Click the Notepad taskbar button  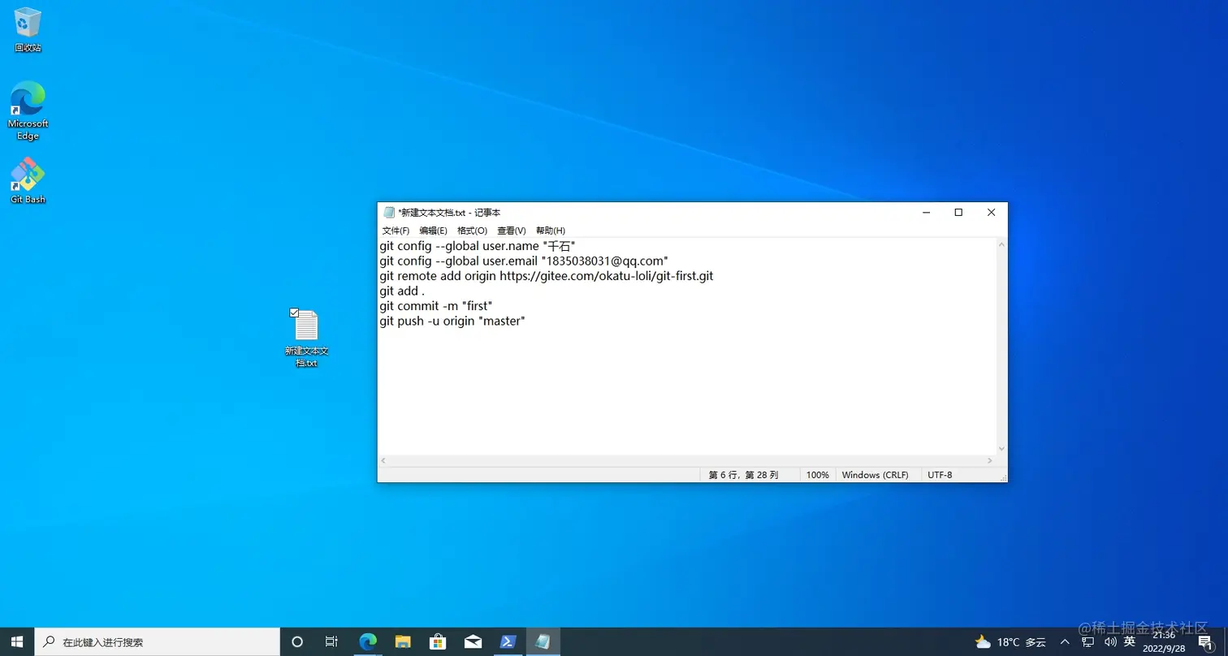pyautogui.click(x=543, y=641)
